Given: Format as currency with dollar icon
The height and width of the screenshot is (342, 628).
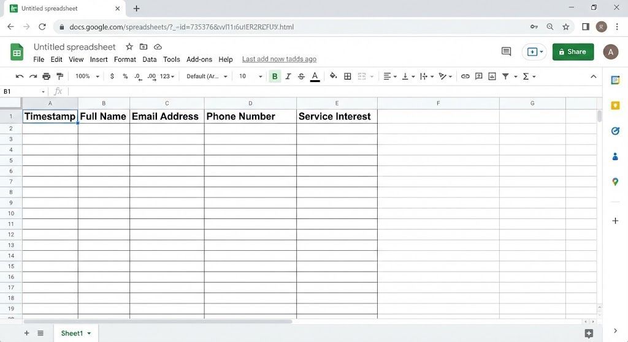Looking at the screenshot, I should 112,76.
